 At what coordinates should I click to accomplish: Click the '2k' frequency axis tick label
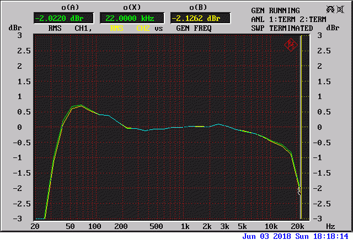[x=207, y=226]
